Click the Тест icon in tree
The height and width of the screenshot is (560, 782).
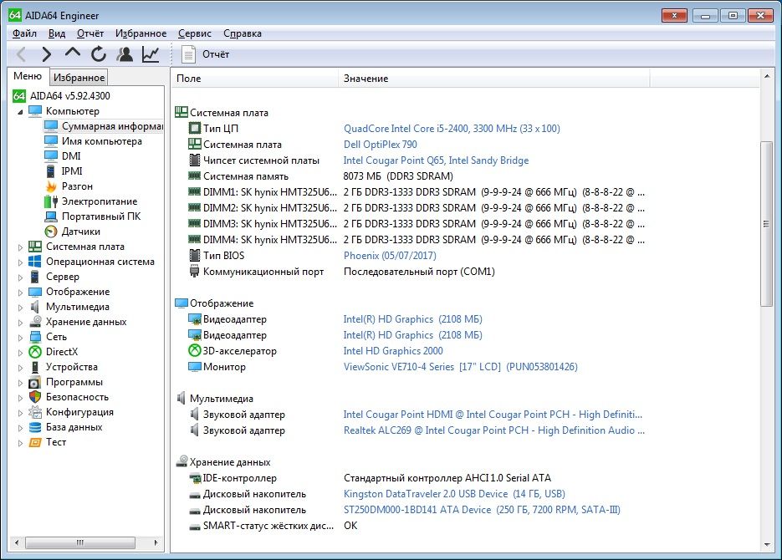[35, 442]
